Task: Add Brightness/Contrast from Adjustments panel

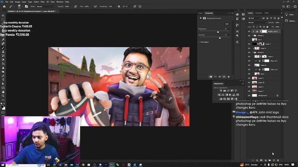Action: click(221, 91)
